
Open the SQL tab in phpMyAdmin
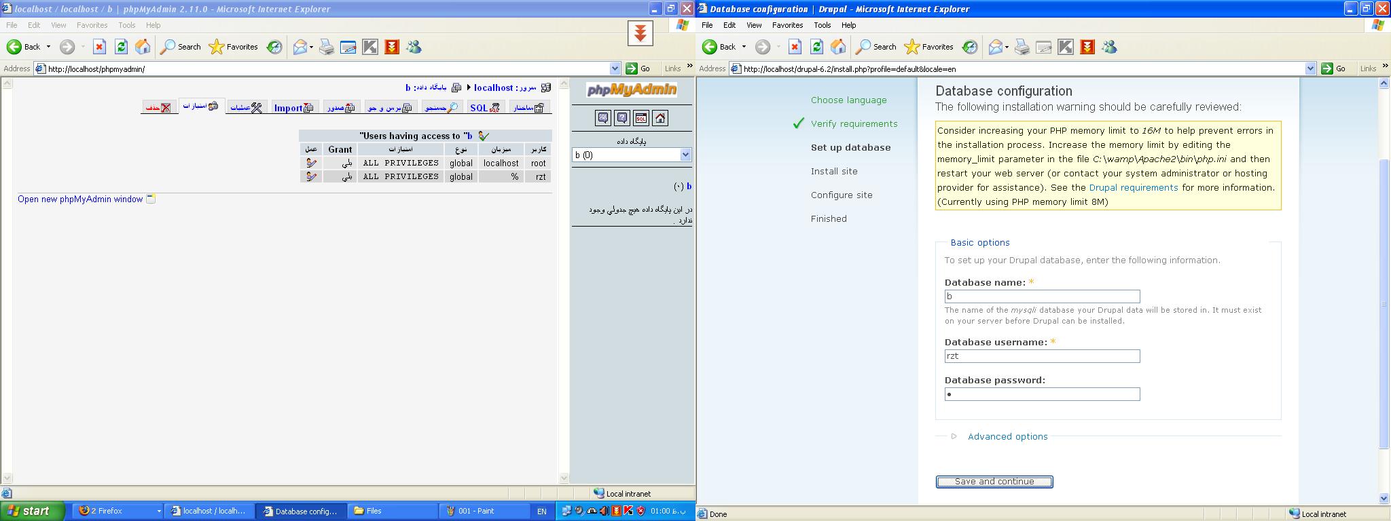pos(485,108)
